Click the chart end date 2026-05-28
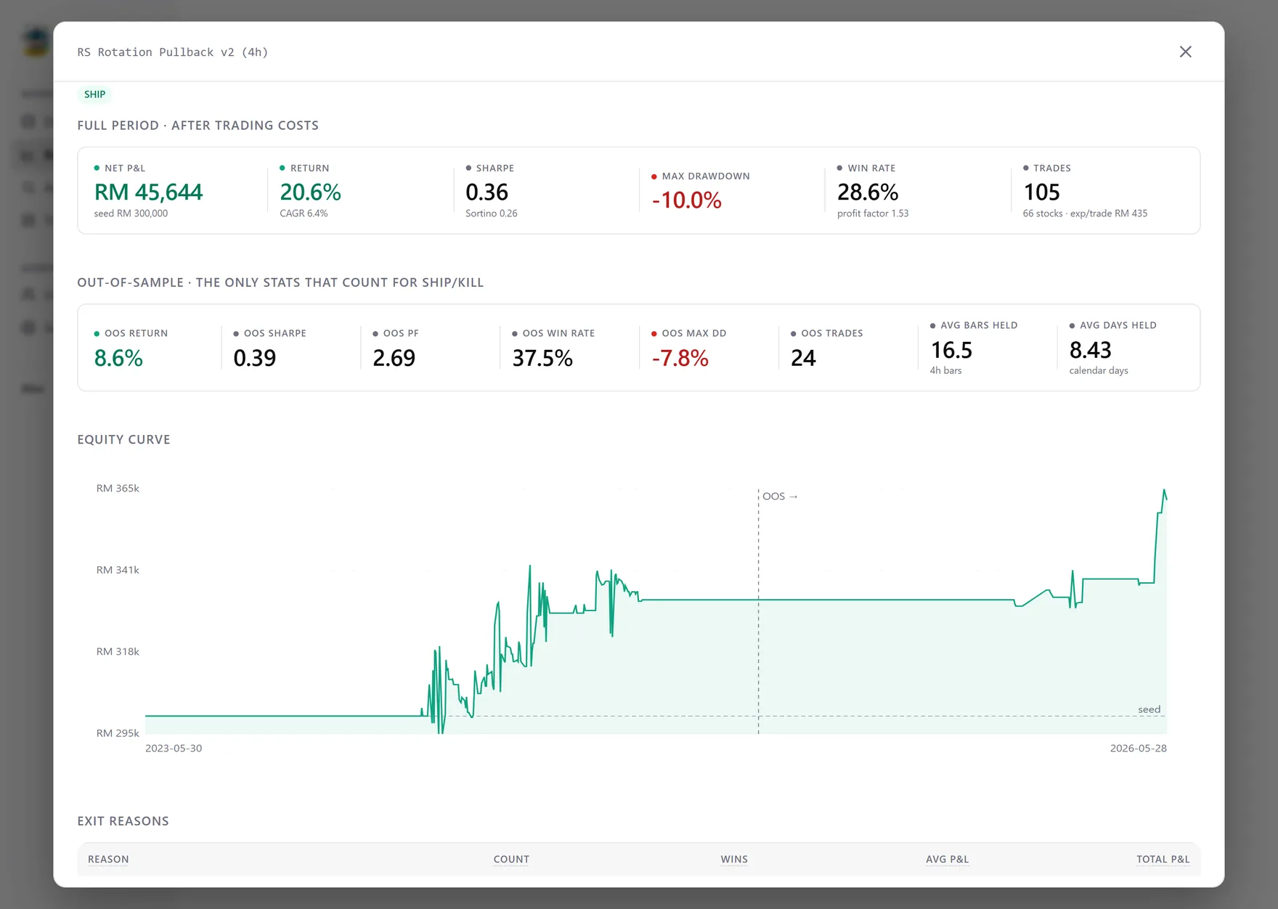Viewport: 1278px width, 909px height. [1138, 749]
